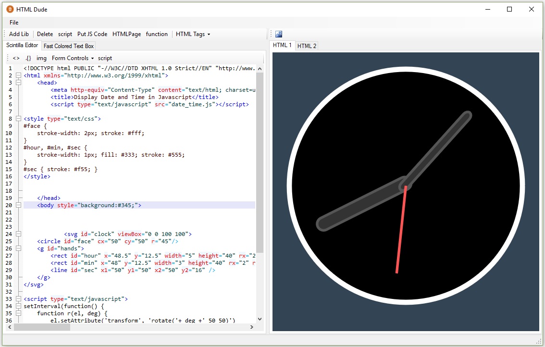Click the rect id="min" code line
The height and width of the screenshot is (347, 545).
coord(153,263)
